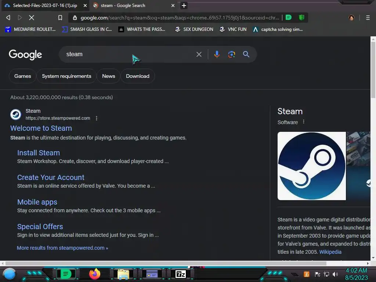Open the Create Your Account sitelink
Image resolution: width=376 pixels, height=282 pixels.
click(51, 177)
